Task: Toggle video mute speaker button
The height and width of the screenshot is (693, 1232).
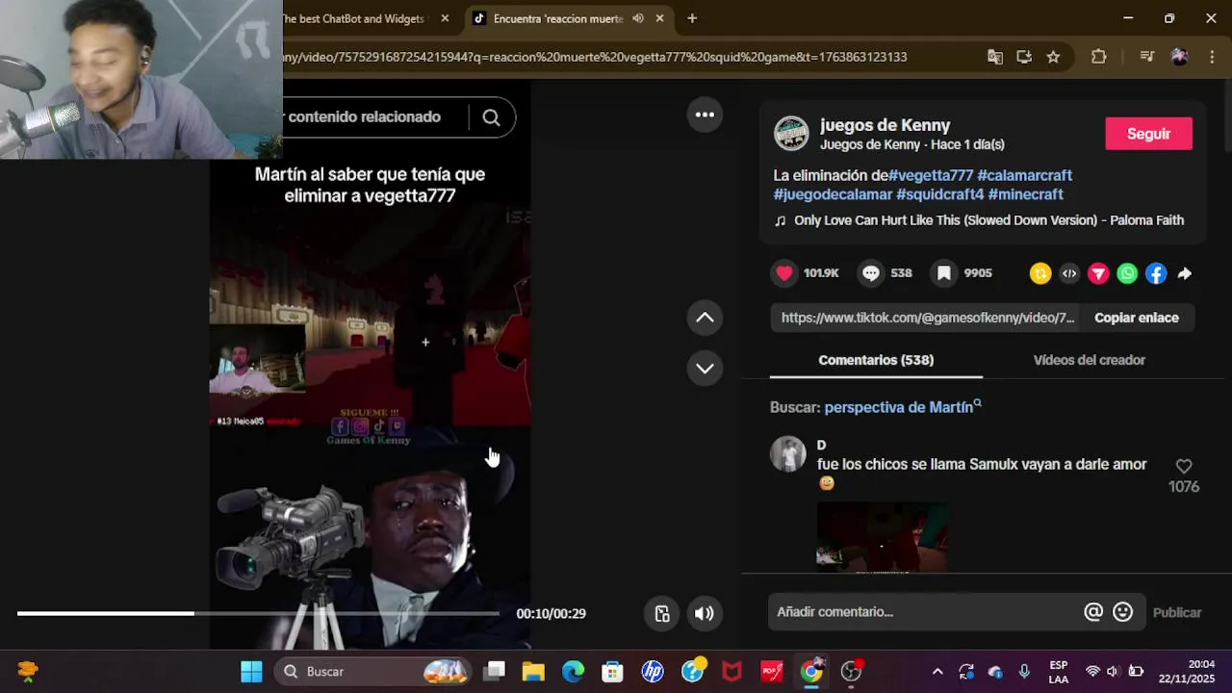Action: point(705,614)
